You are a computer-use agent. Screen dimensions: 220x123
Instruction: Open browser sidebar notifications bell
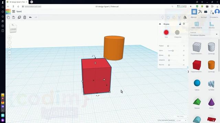click(3, 7)
